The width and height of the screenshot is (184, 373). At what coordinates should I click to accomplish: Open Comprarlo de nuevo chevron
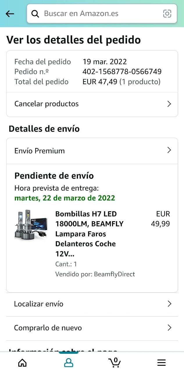[x=169, y=328]
